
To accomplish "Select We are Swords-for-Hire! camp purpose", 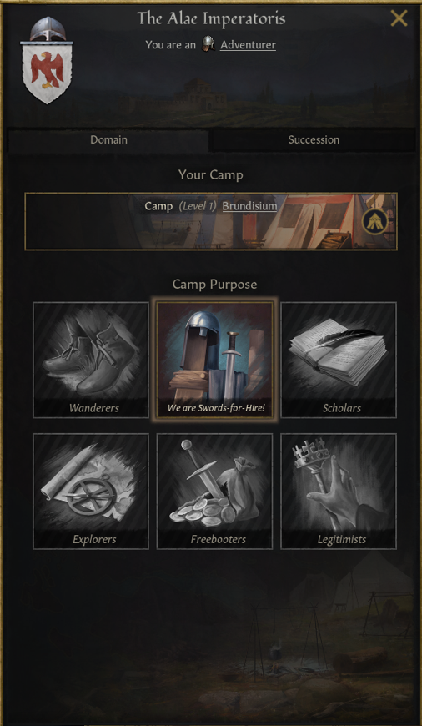I will pos(214,360).
